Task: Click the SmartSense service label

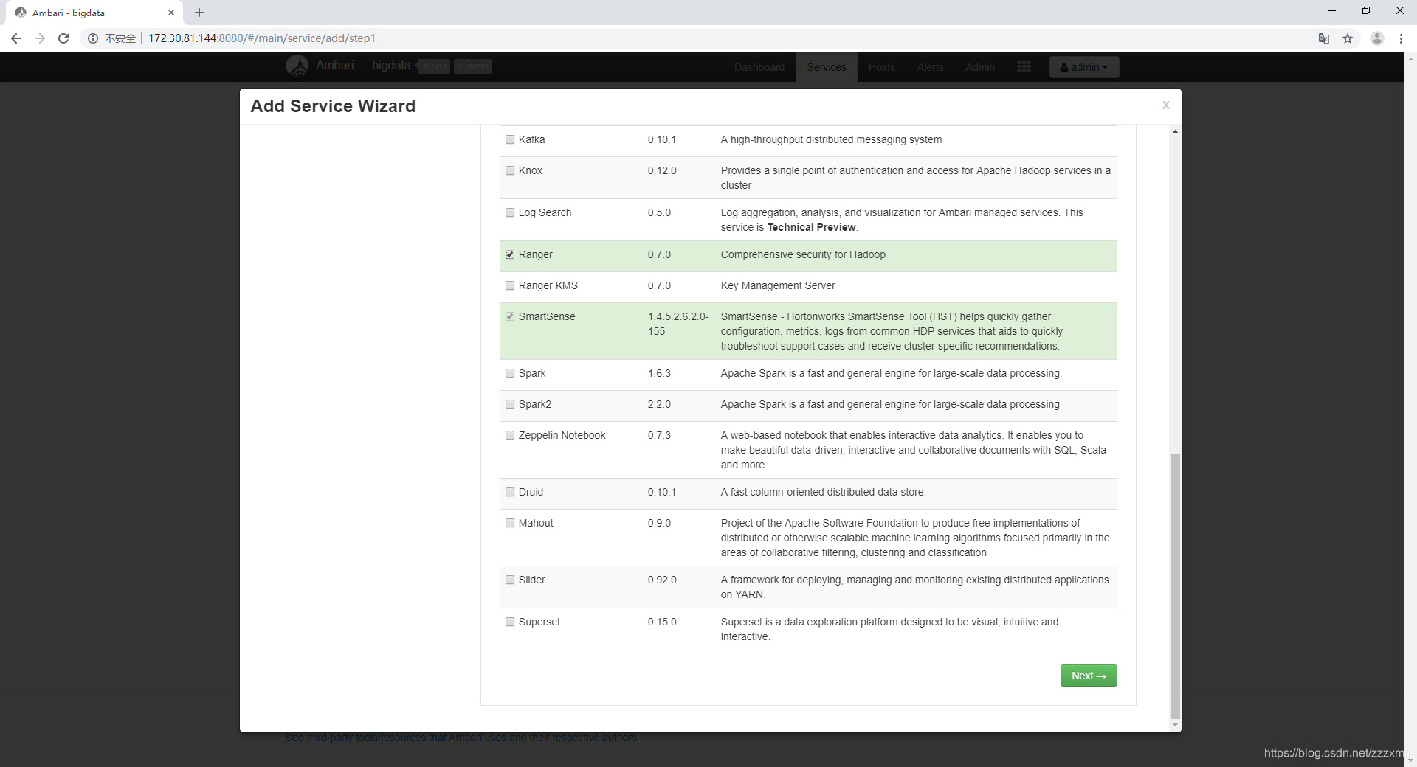Action: [x=547, y=316]
